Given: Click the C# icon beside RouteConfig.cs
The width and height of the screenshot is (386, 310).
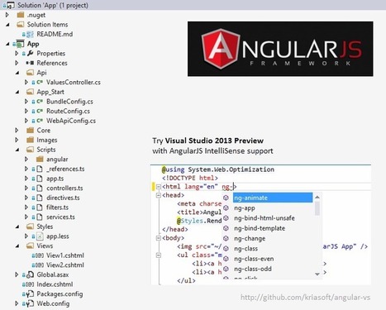Looking at the screenshot, I should 40,111.
